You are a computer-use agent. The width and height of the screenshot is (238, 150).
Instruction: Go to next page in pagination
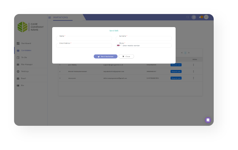(189, 53)
